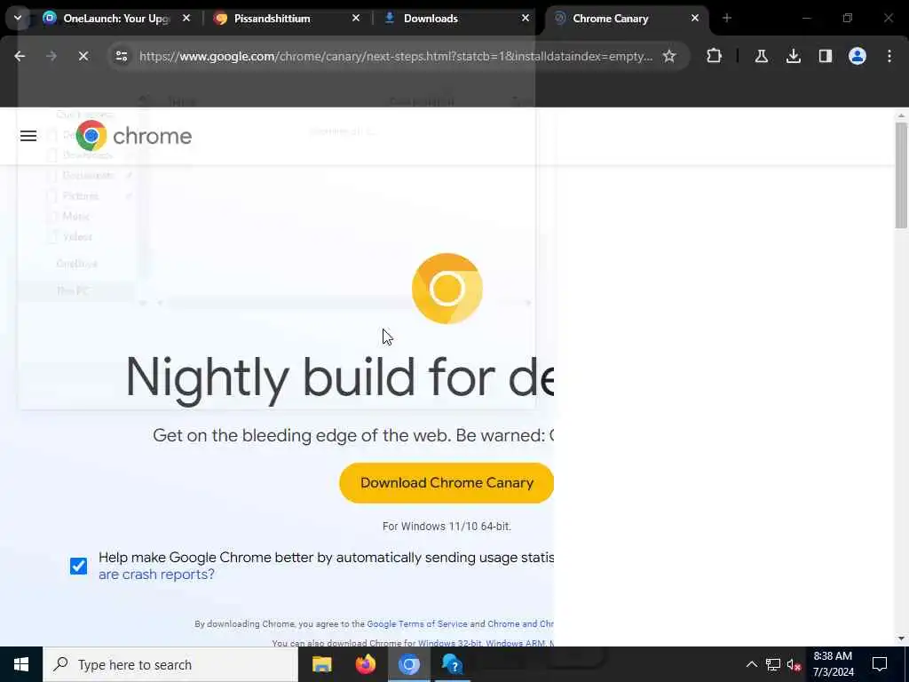Close the Downloads tab
The height and width of the screenshot is (682, 909).
pos(526,19)
